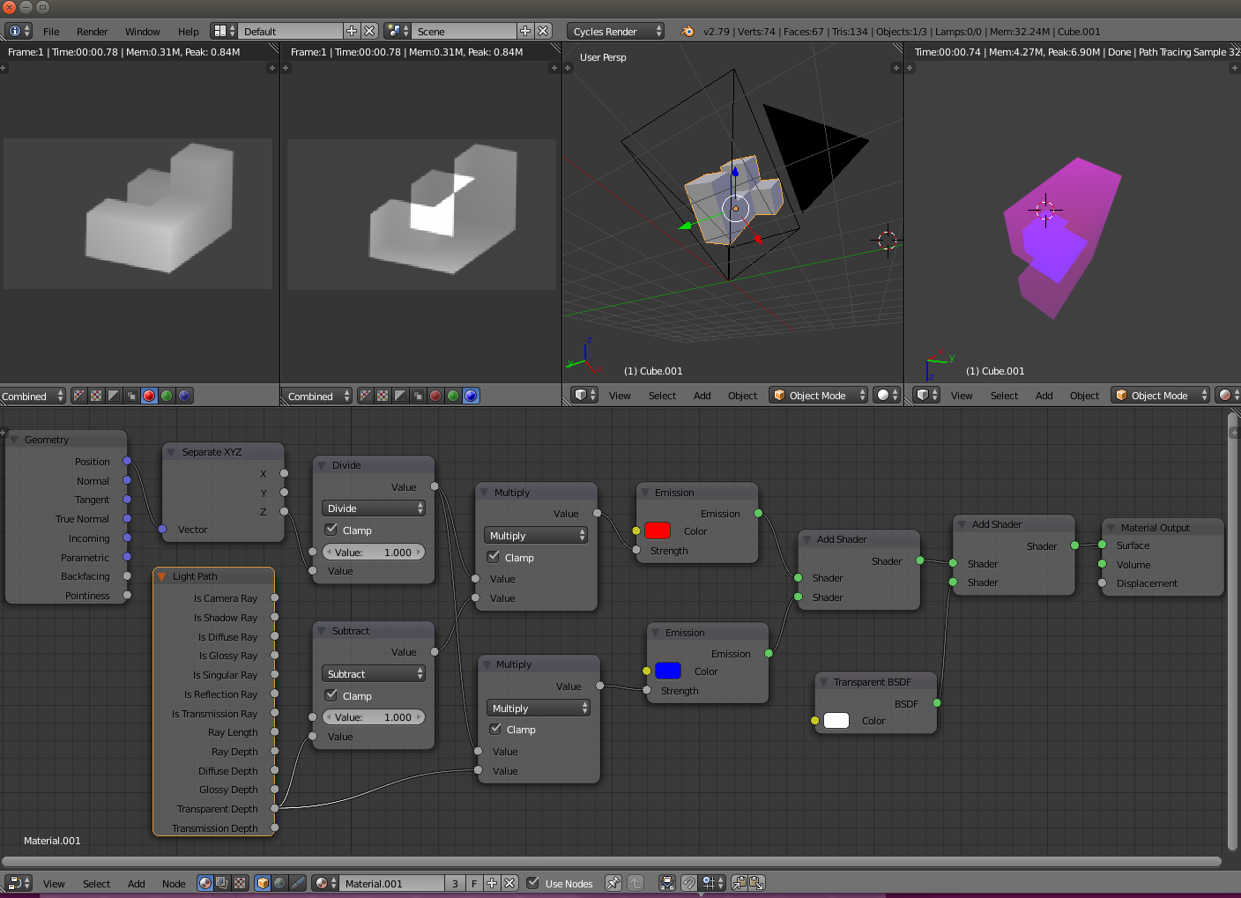Viewport: 1241px width, 898px height.
Task: Open red-Emission Multiply node operation dropdown
Action: [x=536, y=536]
